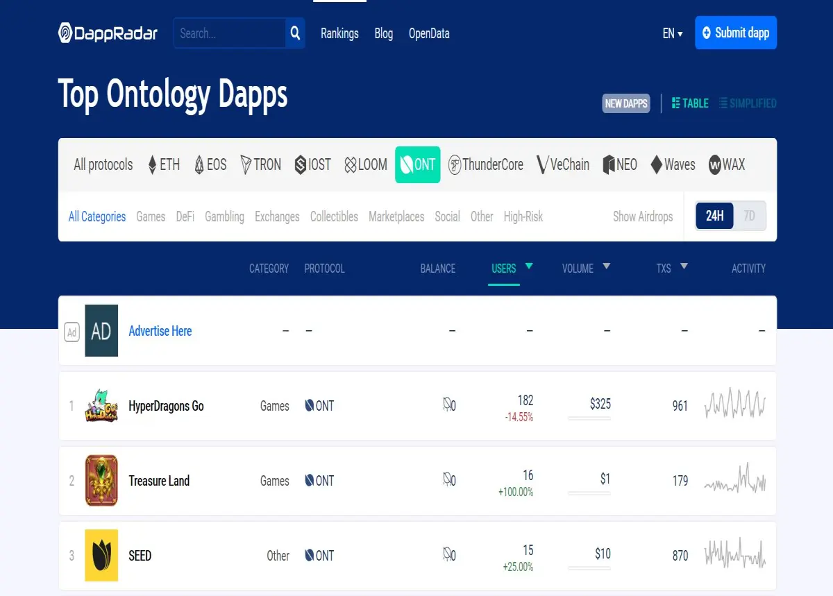Filter by High-Risk category
The height and width of the screenshot is (596, 833).
pos(523,216)
